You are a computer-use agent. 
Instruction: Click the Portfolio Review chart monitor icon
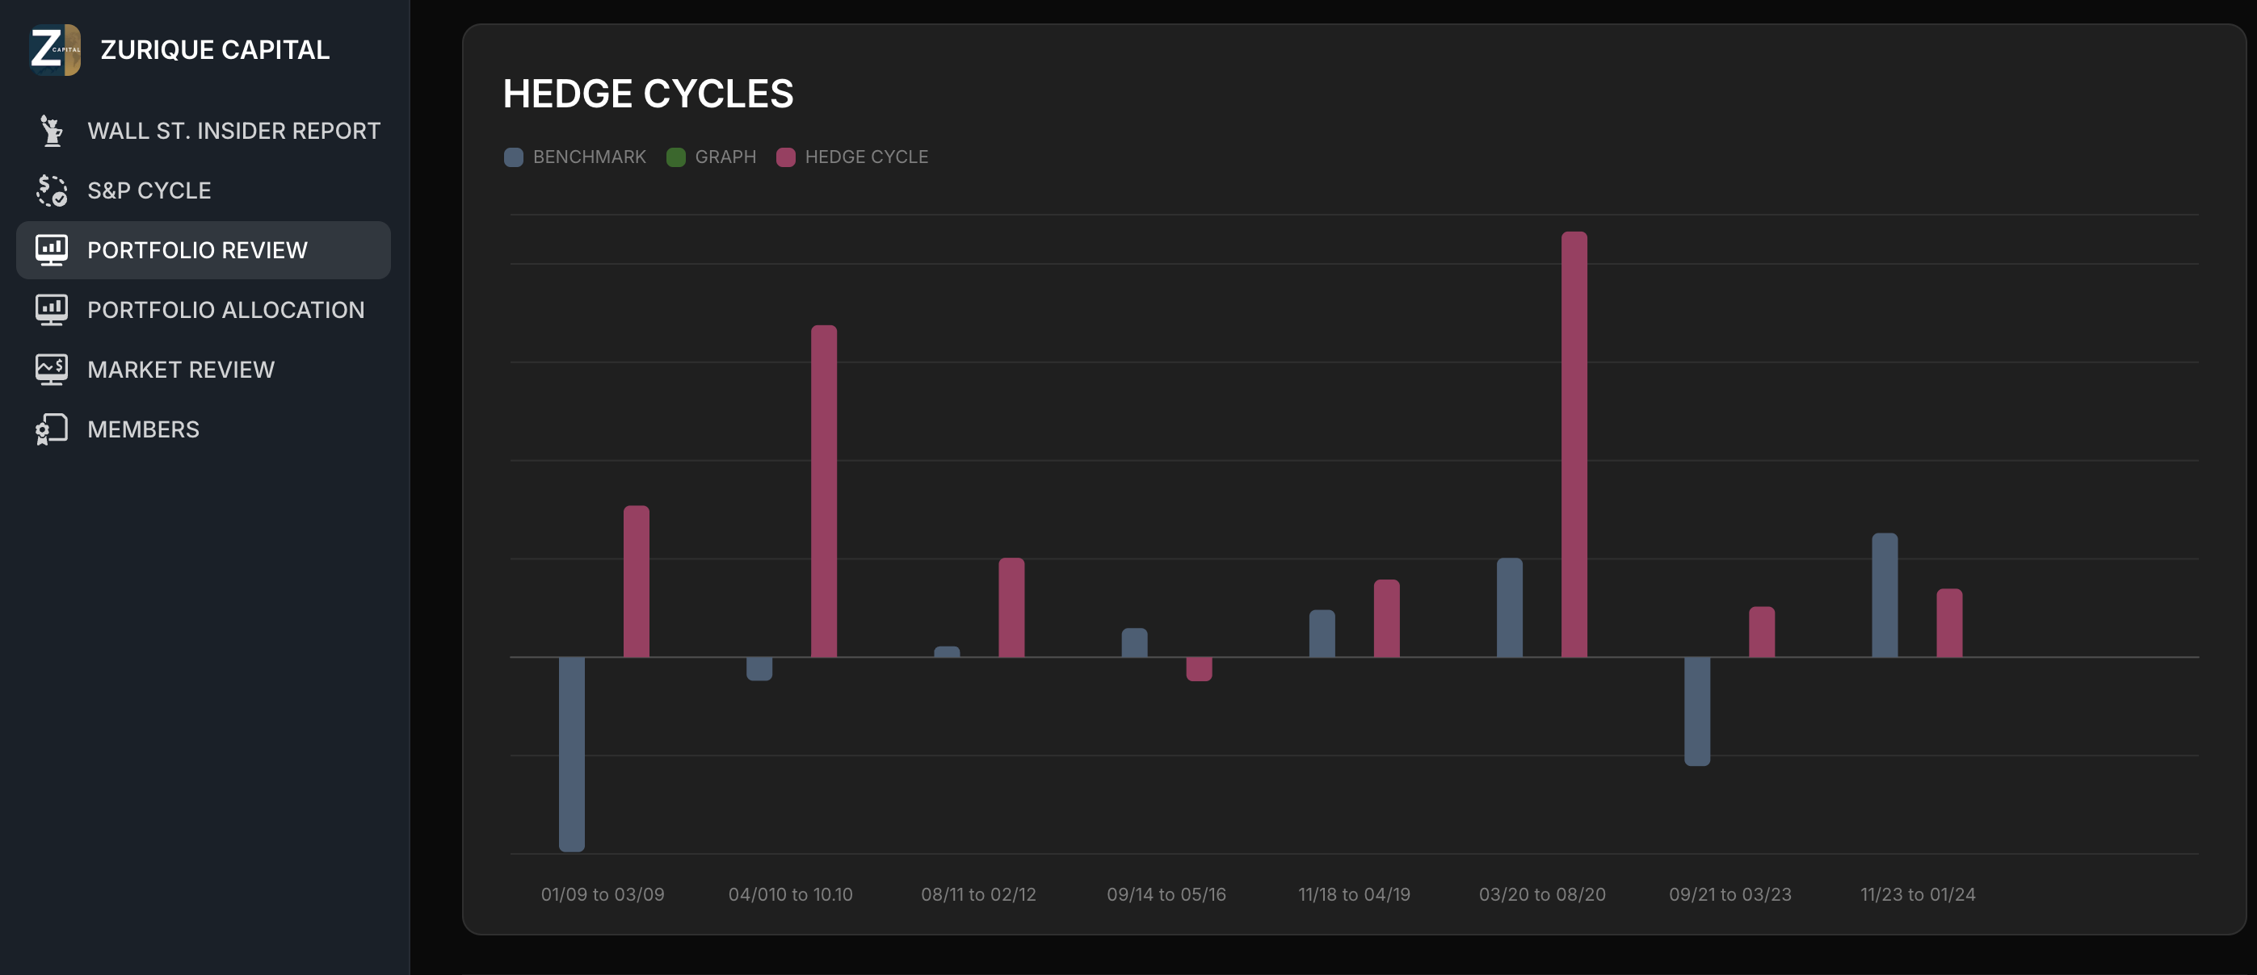click(52, 250)
